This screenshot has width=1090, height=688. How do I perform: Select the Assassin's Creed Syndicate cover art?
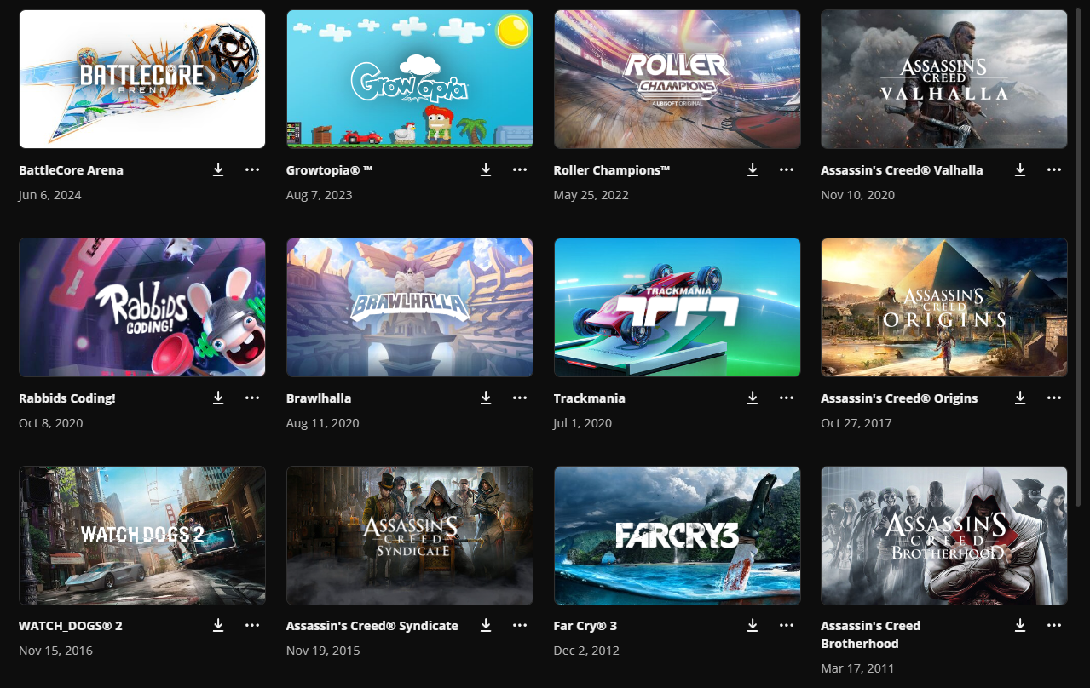tap(410, 536)
